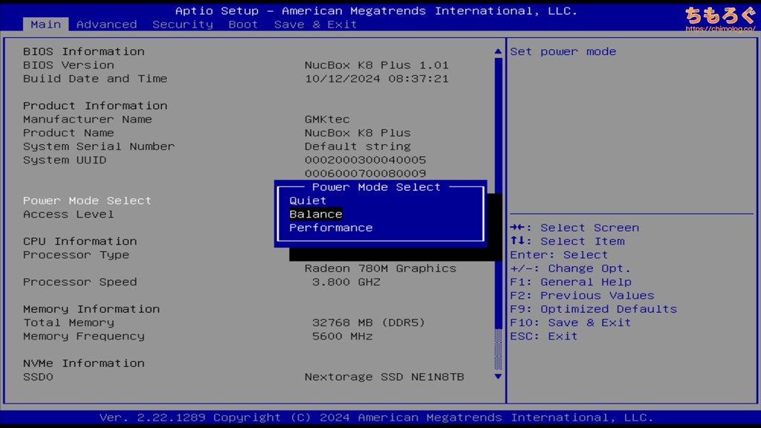This screenshot has width=761, height=428.
Task: Go to the Boot tab
Action: [x=243, y=25]
